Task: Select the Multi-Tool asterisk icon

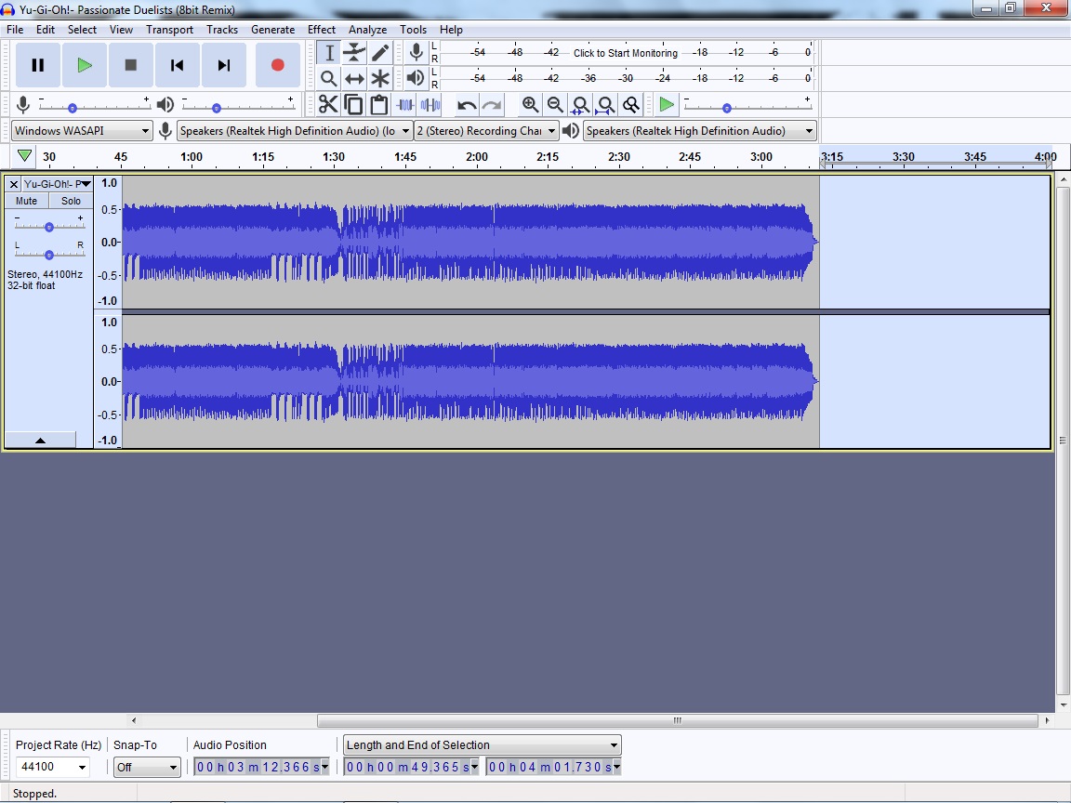Action: [379, 78]
